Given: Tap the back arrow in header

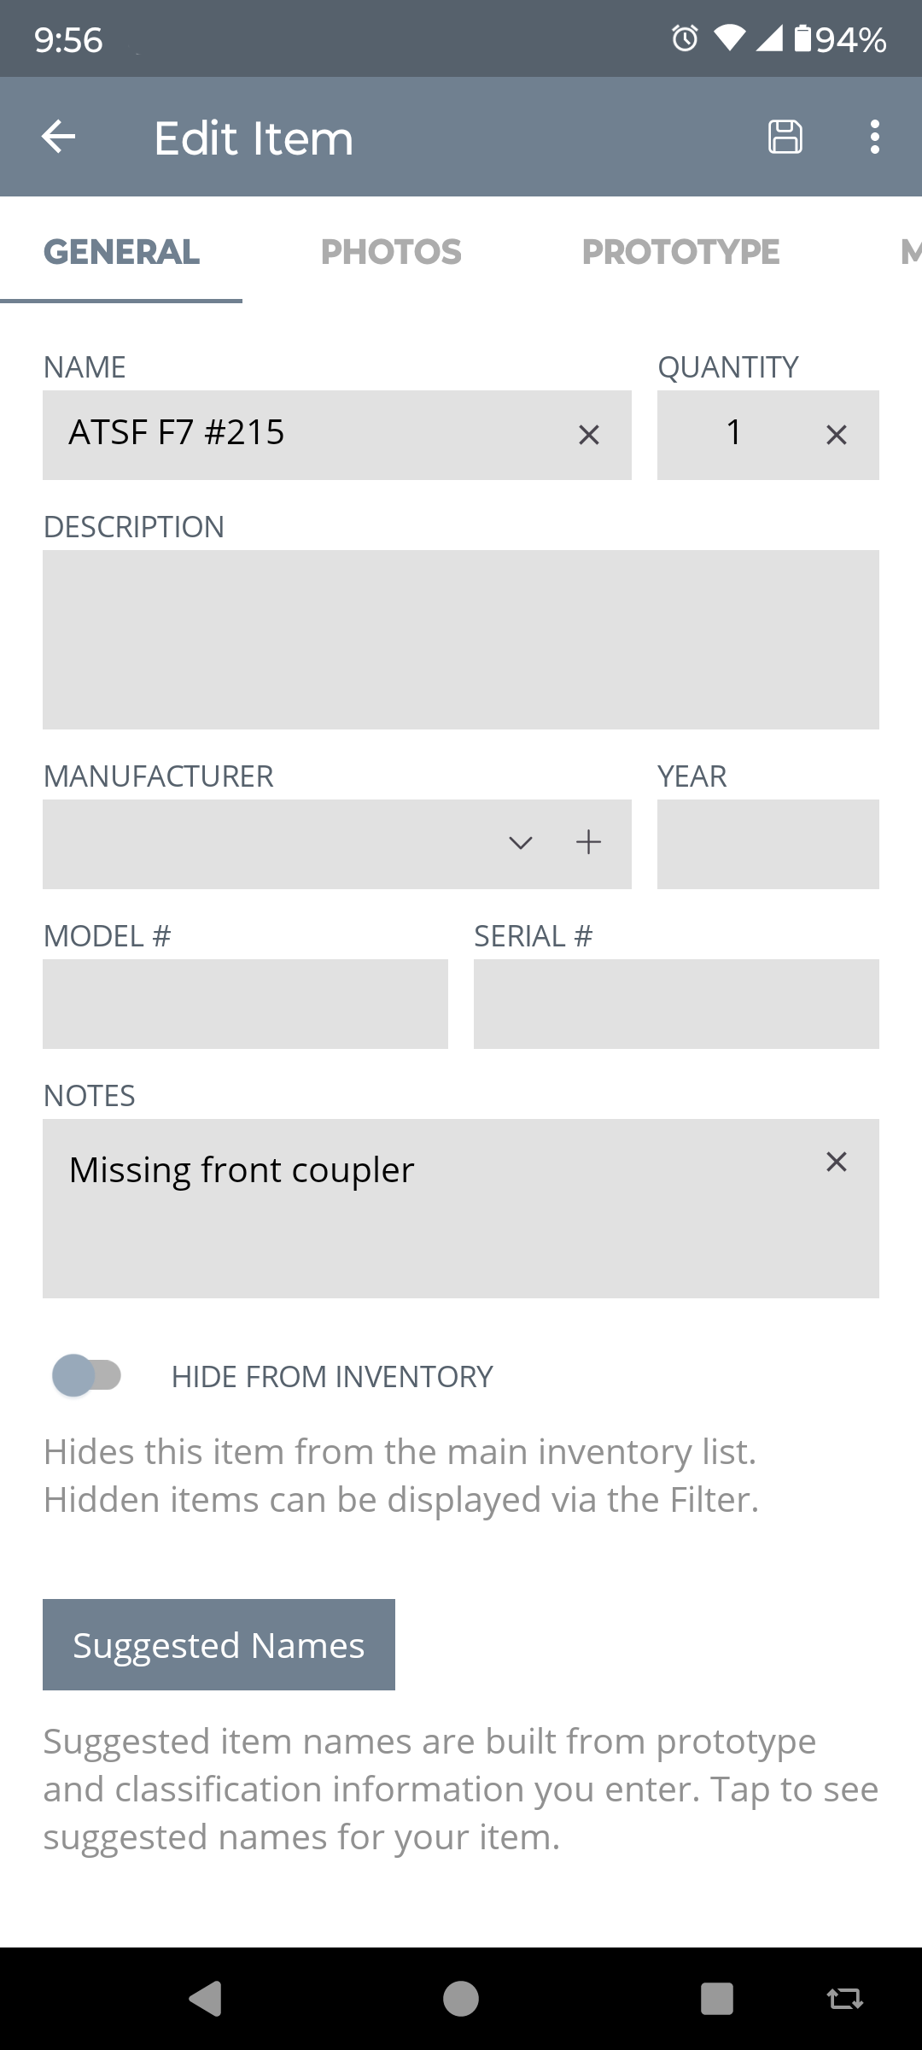Looking at the screenshot, I should pyautogui.click(x=58, y=137).
